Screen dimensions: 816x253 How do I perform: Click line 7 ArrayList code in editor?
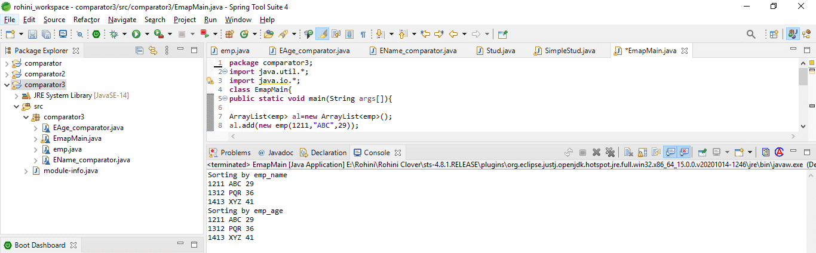point(311,117)
